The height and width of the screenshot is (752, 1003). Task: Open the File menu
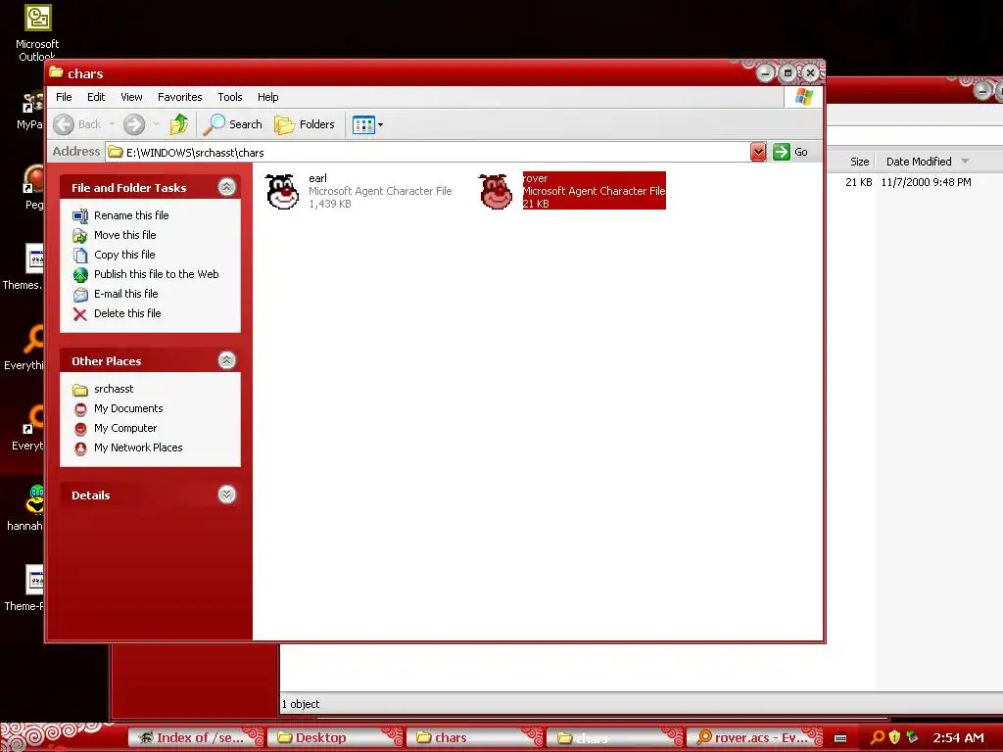[x=64, y=97]
